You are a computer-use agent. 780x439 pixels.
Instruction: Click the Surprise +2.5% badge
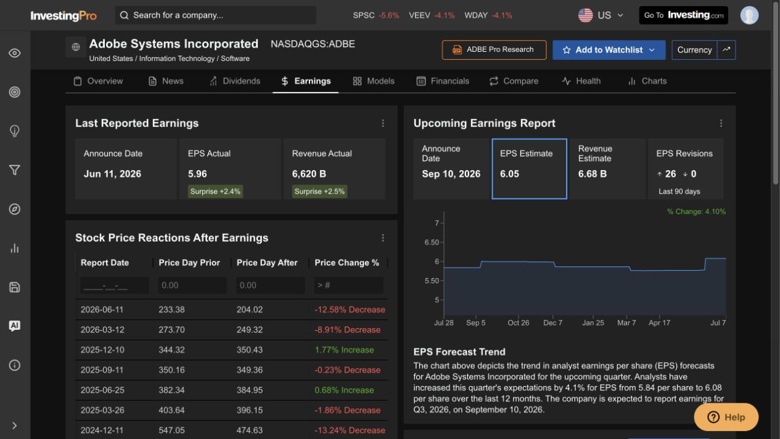(x=319, y=191)
